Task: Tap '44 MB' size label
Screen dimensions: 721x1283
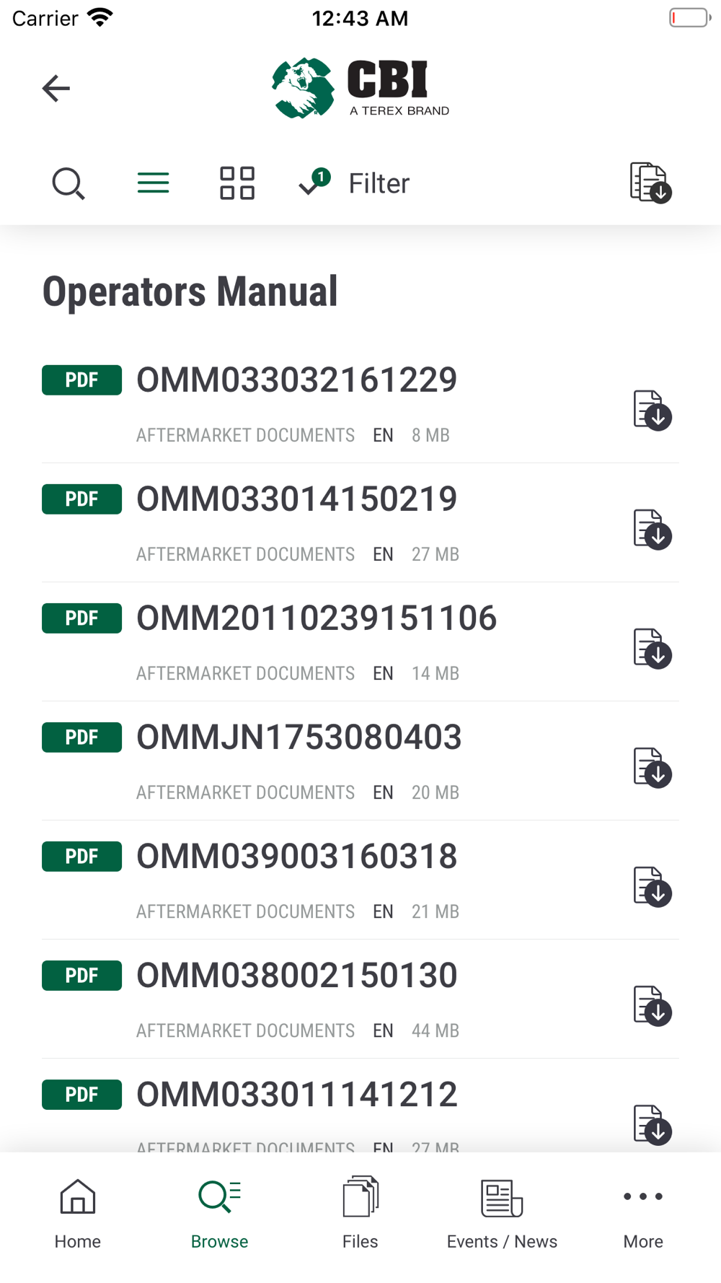Action: pyautogui.click(x=435, y=1030)
